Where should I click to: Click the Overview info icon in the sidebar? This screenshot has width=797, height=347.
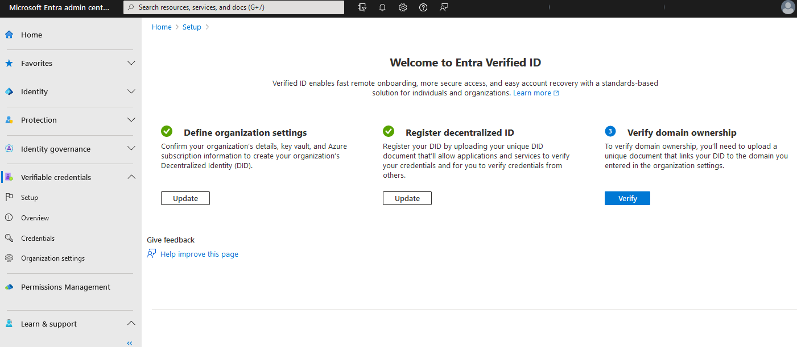pyautogui.click(x=9, y=218)
